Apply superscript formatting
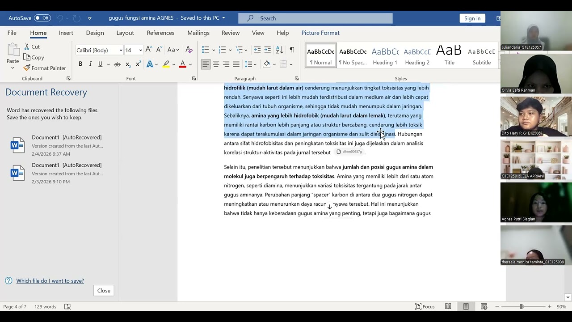This screenshot has height=322, width=572. pos(138,64)
